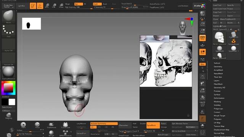
Task: Click the skull tool thumbnail
Action: (220, 38)
